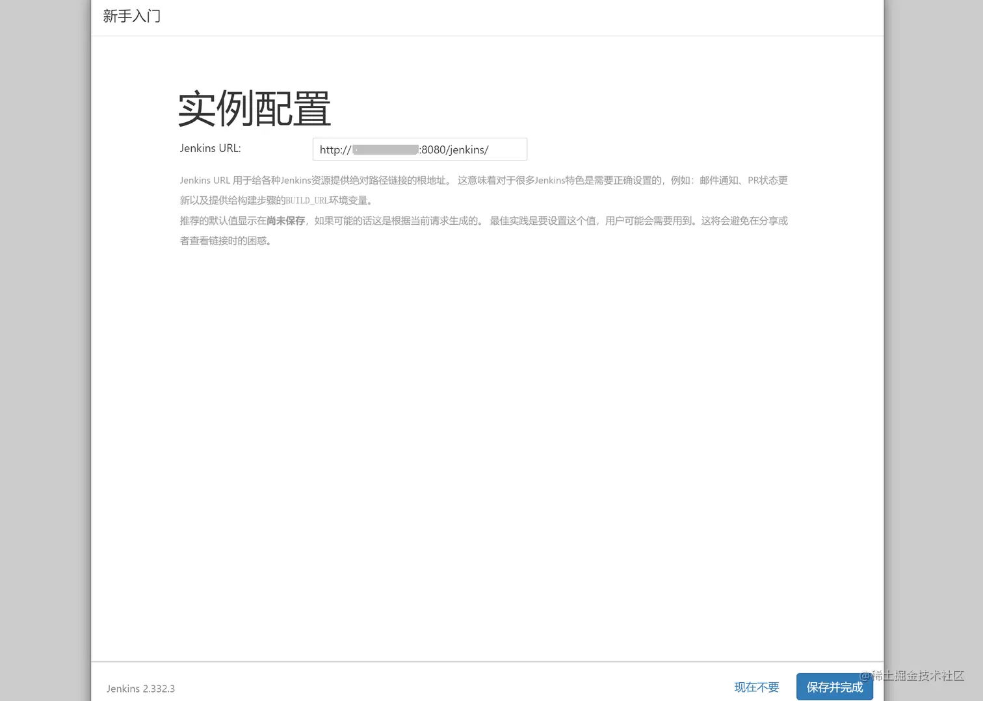
Task: Select the 实例配置 page heading
Action: pyautogui.click(x=254, y=108)
